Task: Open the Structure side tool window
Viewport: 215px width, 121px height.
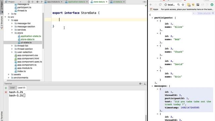Action: (2, 23)
